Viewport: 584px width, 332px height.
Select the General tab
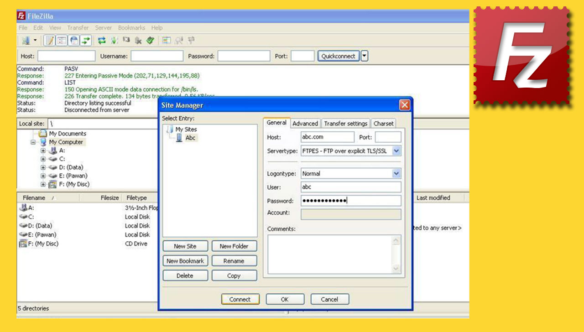[x=276, y=123]
